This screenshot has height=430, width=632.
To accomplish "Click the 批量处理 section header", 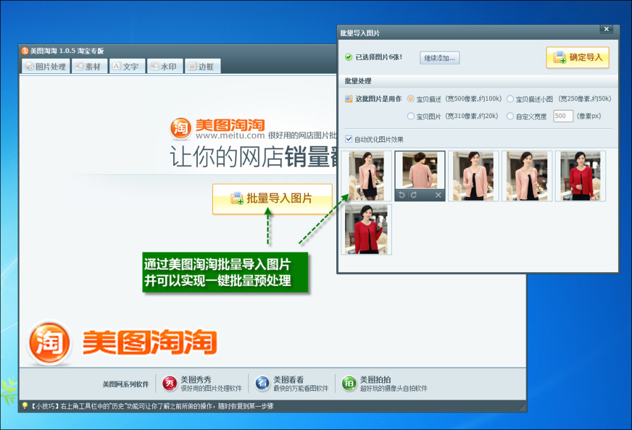I will click(x=358, y=81).
